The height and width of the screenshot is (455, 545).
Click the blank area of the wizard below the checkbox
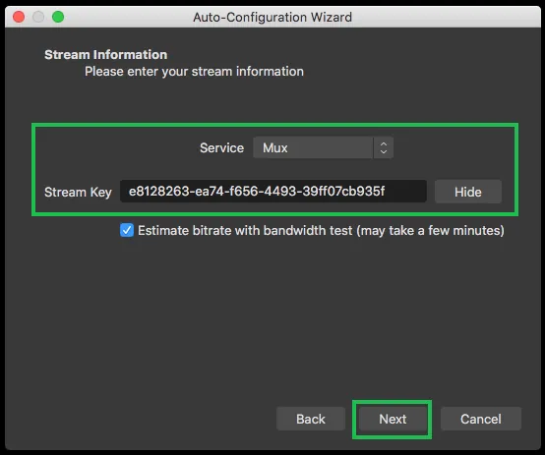272,313
